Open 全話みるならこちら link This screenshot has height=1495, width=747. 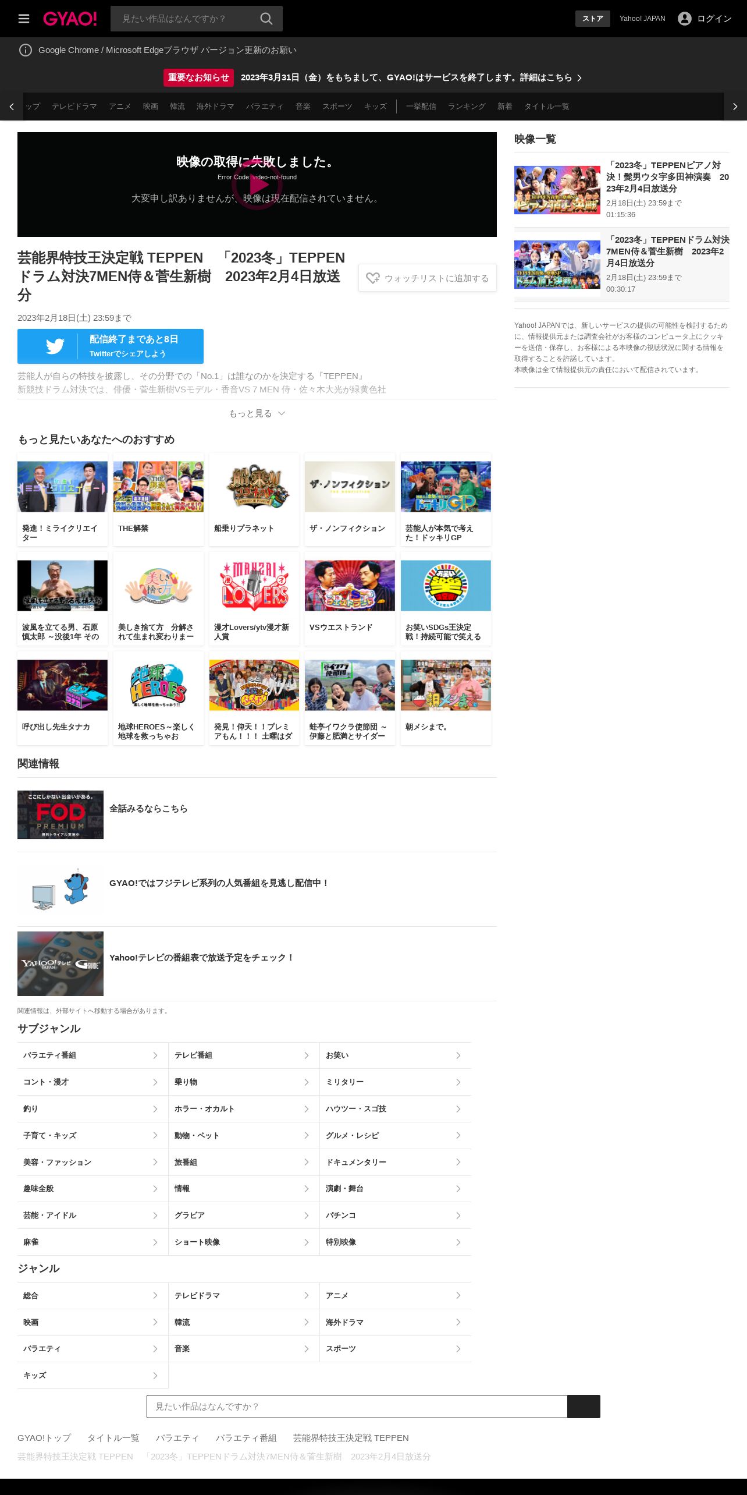[148, 809]
